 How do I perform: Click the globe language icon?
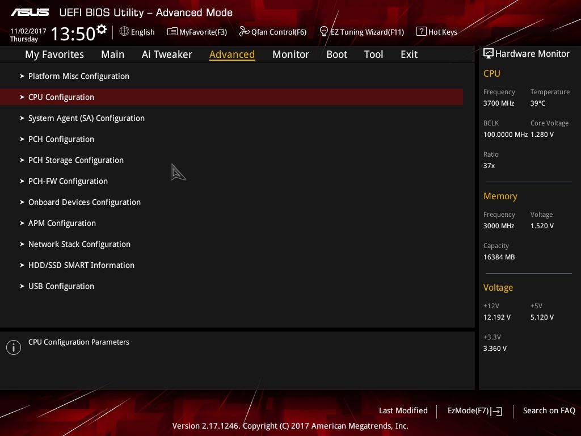124,32
